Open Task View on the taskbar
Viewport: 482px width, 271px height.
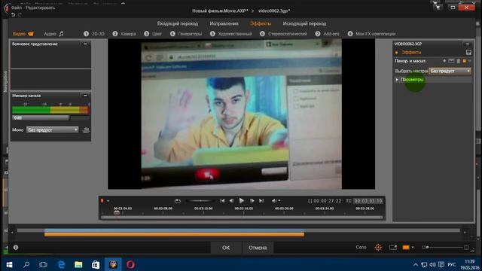(x=44, y=264)
